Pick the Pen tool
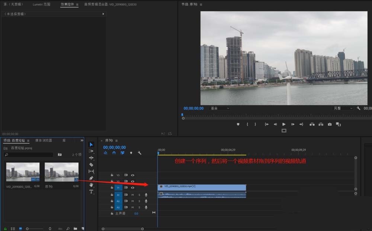The width and height of the screenshot is (372, 231). coord(92,178)
